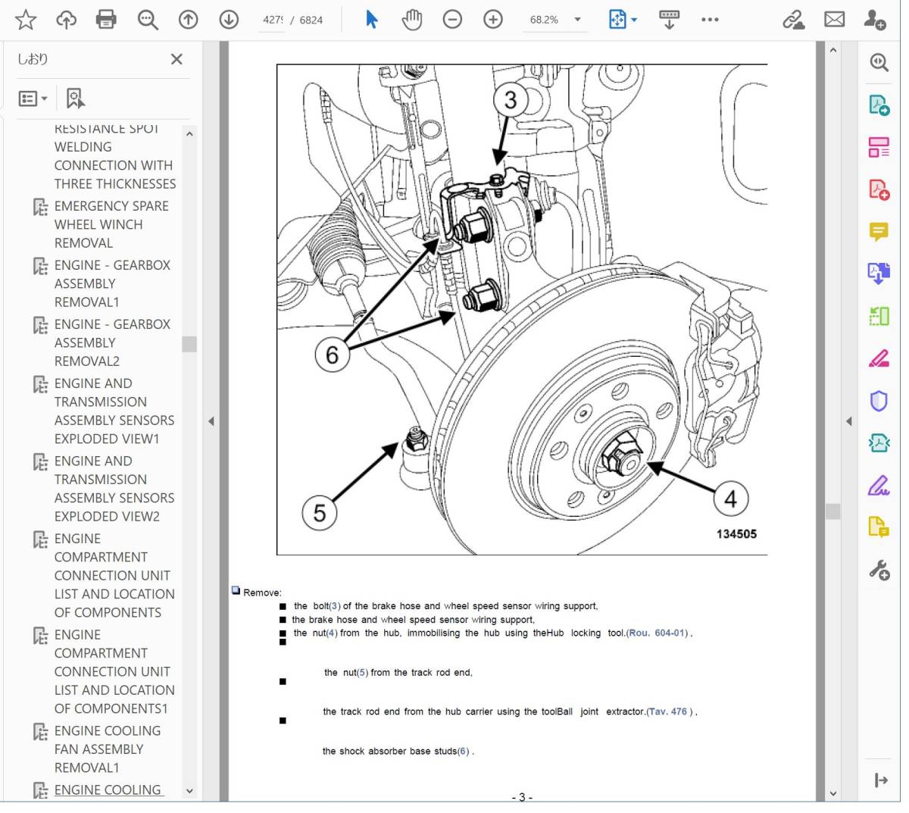Open ENGINE - GEARBOX ASSEMBLY REMOVAL2 bookmark
This screenshot has height=813, width=909.
coord(112,342)
